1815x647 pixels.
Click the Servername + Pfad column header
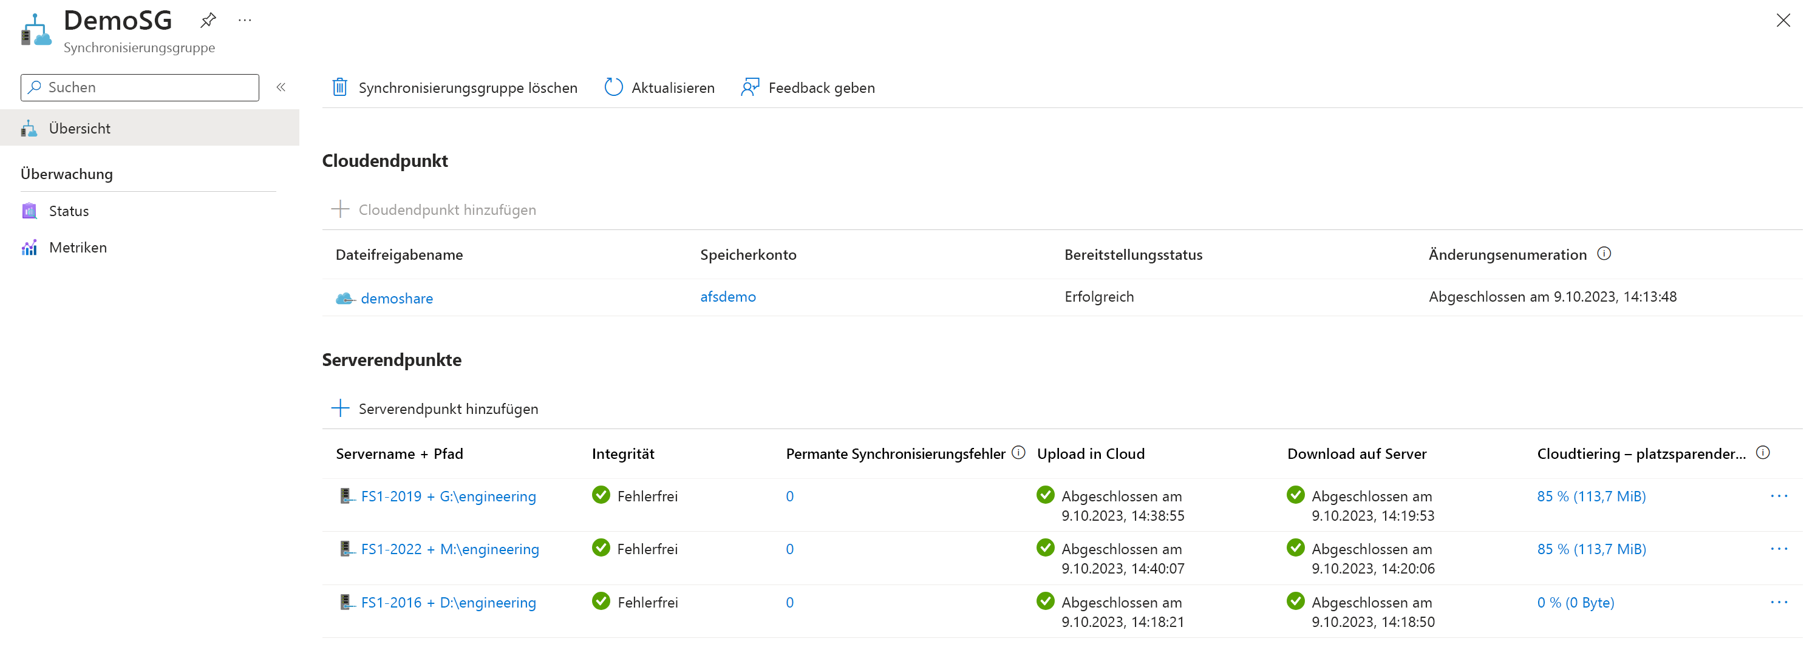(400, 454)
